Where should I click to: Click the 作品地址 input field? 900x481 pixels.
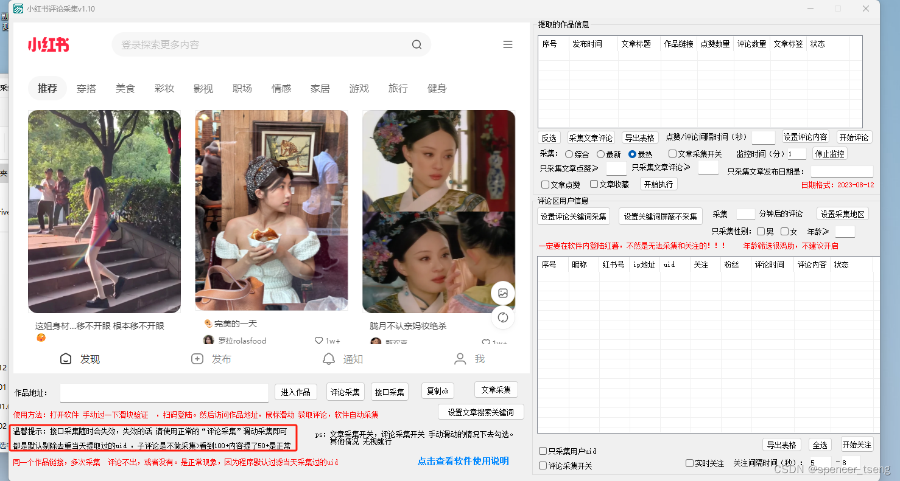pos(164,392)
